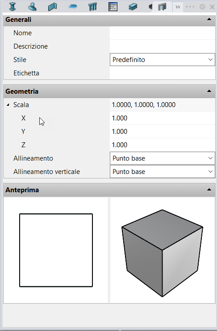Collapse the Anteprima section

click(x=209, y=190)
